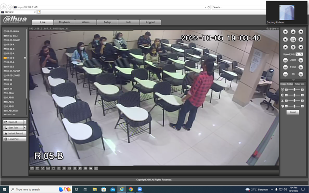This screenshot has height=193, width=309.
Task: Open the Info tab
Action: tap(129, 22)
